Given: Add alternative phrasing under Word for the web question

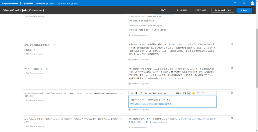Looking at the screenshot, I should coord(34,100).
